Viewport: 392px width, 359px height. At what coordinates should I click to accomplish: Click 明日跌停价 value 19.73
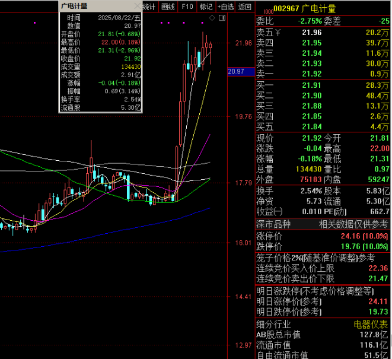378,312
